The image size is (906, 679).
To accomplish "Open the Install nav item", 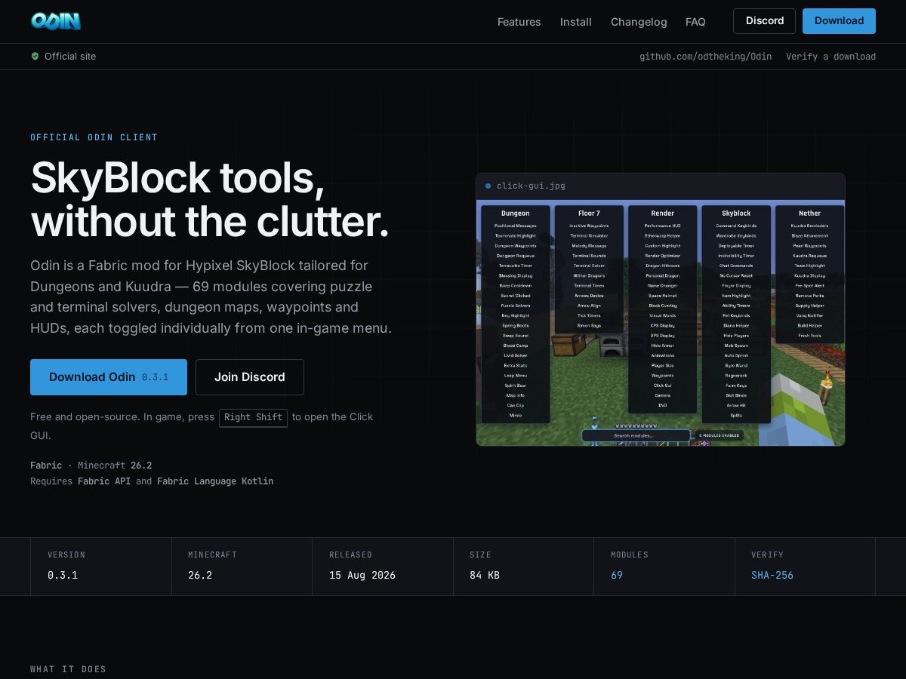I will click(575, 22).
